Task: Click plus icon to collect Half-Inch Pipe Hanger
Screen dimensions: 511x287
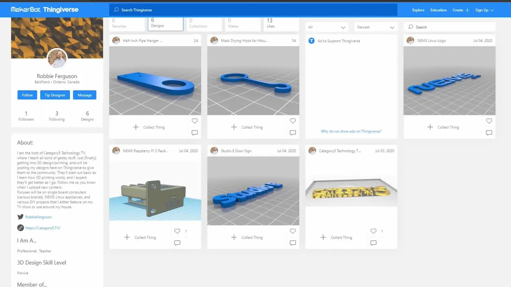Action: click(136, 127)
